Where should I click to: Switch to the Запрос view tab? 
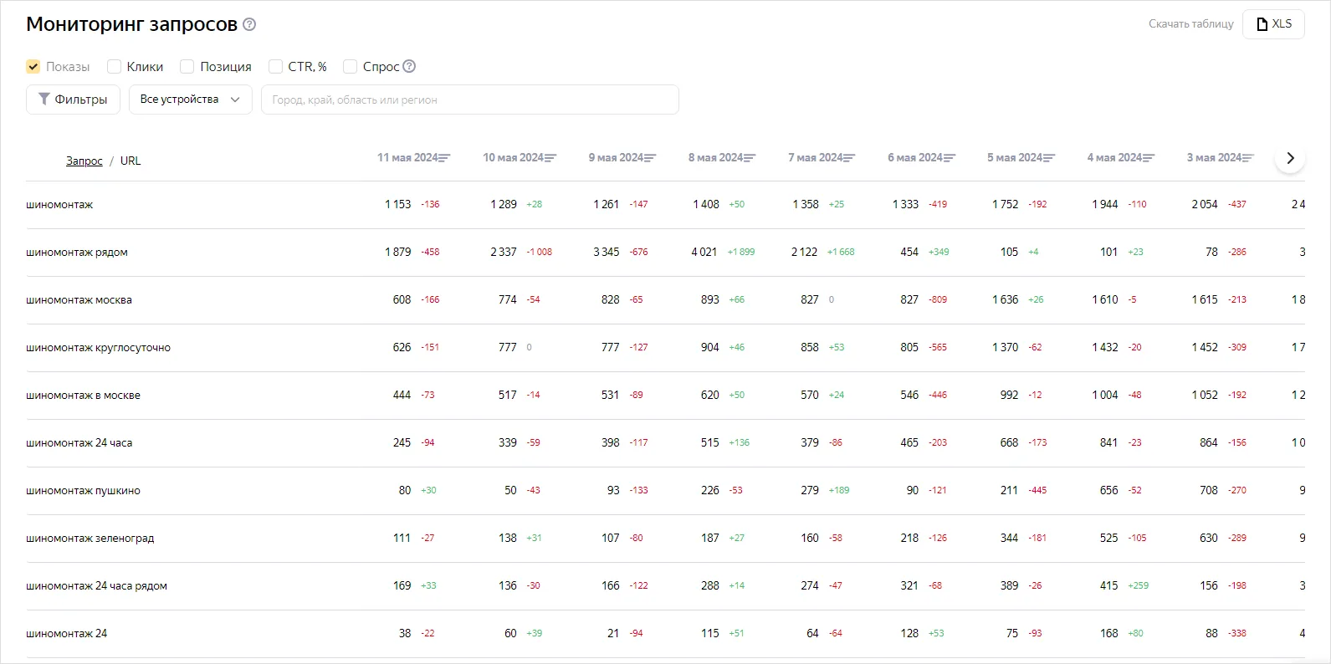[84, 161]
